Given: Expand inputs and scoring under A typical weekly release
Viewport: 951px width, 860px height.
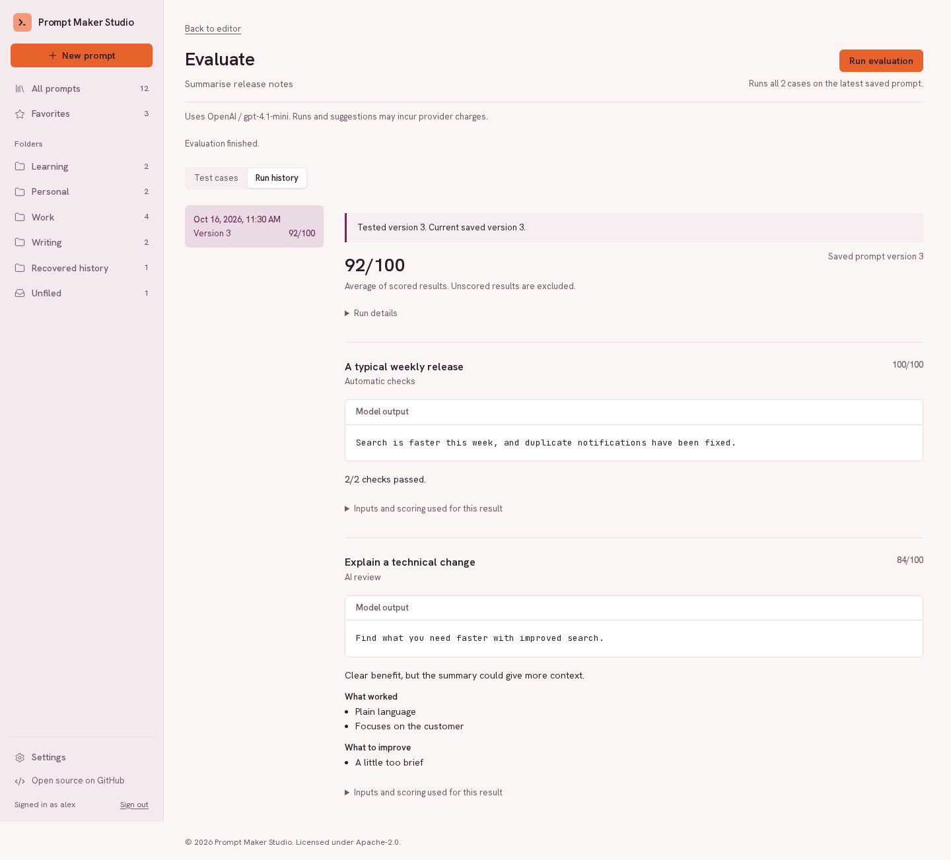Looking at the screenshot, I should 423,509.
